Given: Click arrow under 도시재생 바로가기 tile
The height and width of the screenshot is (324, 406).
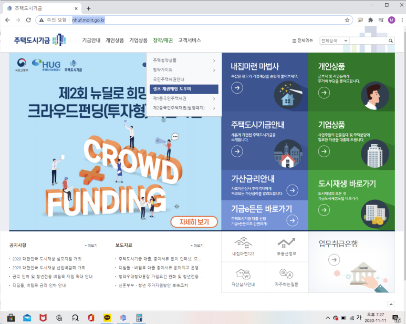Looking at the screenshot, I should (324, 210).
